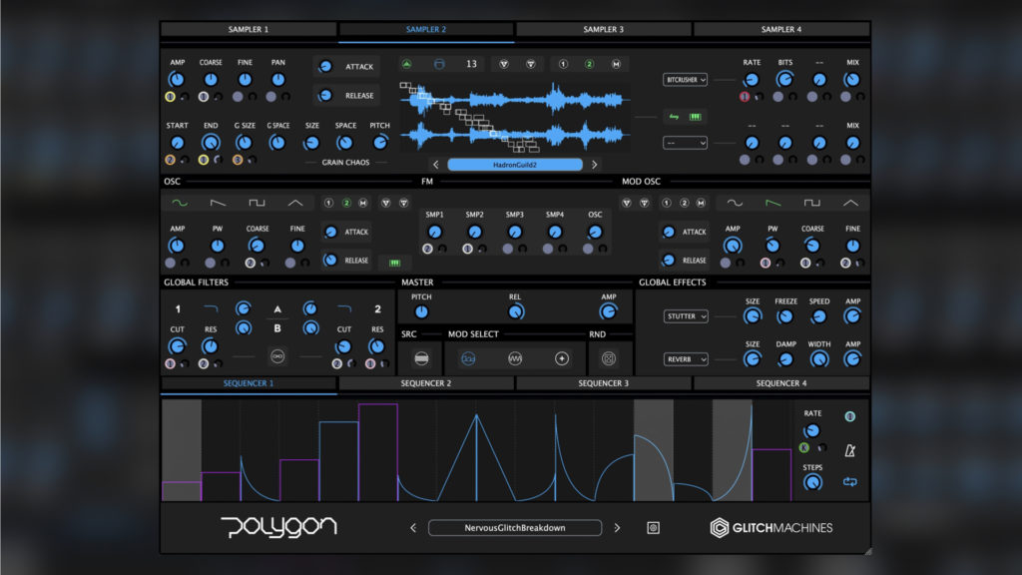The width and height of the screenshot is (1022, 575).
Task: Go to previous sample before HadronGuild2
Action: pyautogui.click(x=436, y=165)
